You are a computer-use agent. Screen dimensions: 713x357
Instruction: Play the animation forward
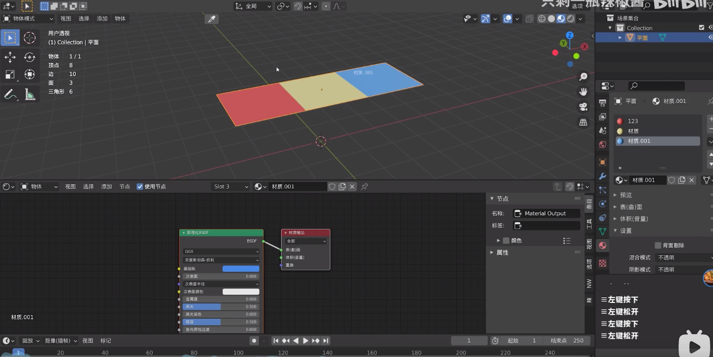pos(305,341)
